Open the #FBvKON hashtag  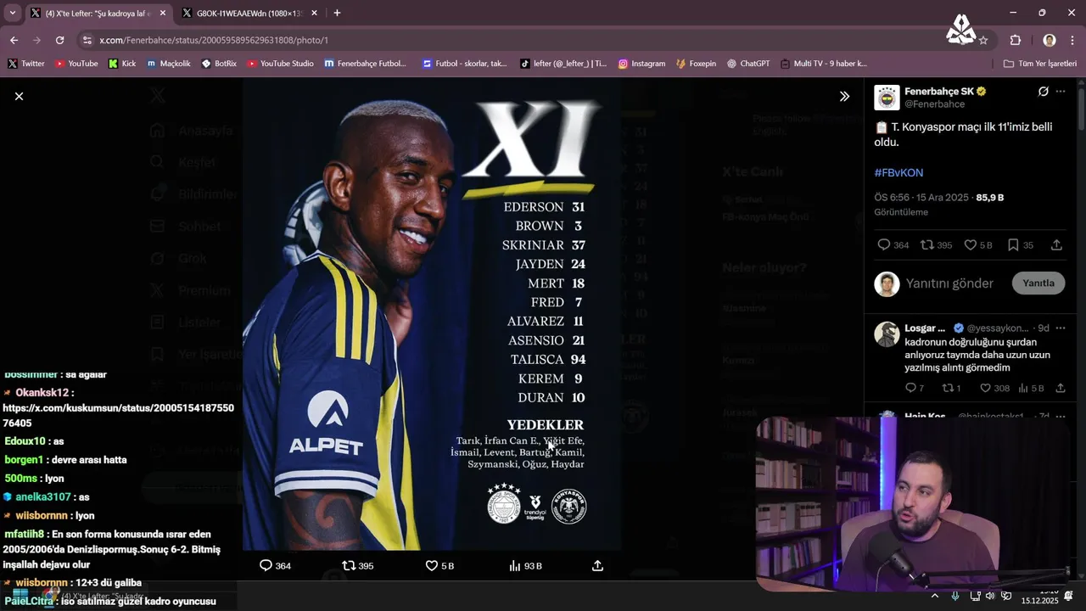tap(898, 172)
